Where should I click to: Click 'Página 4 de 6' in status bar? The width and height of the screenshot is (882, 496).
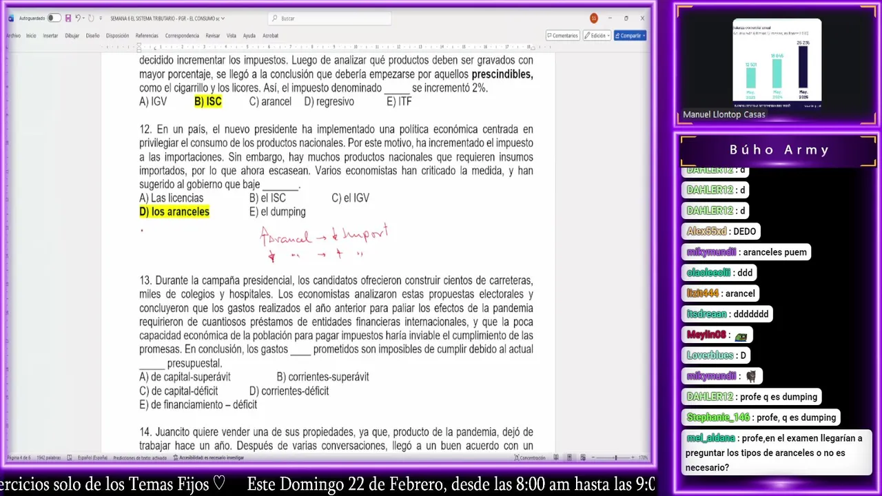(x=18, y=457)
